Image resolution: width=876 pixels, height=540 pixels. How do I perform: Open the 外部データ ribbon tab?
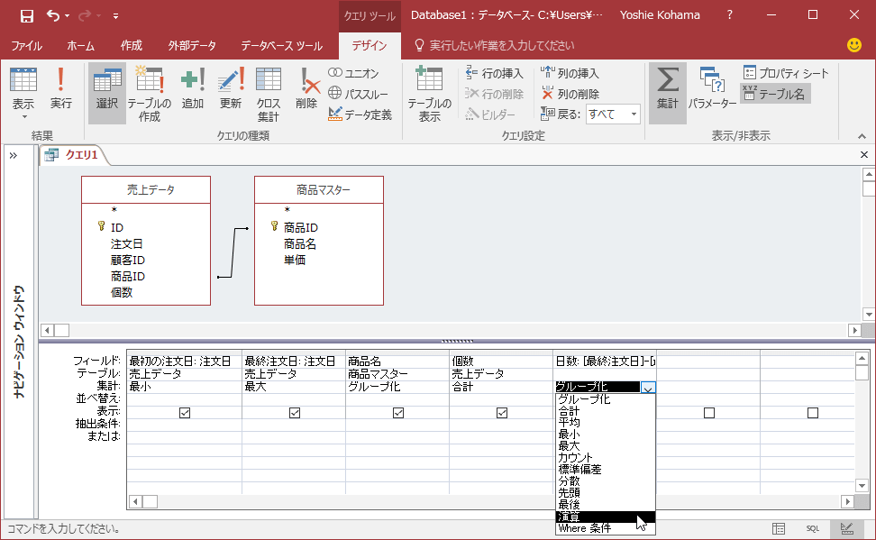pyautogui.click(x=192, y=46)
